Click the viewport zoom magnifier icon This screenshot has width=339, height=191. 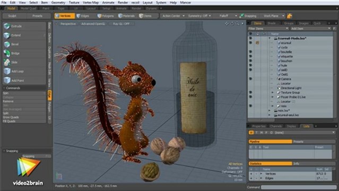(237, 23)
